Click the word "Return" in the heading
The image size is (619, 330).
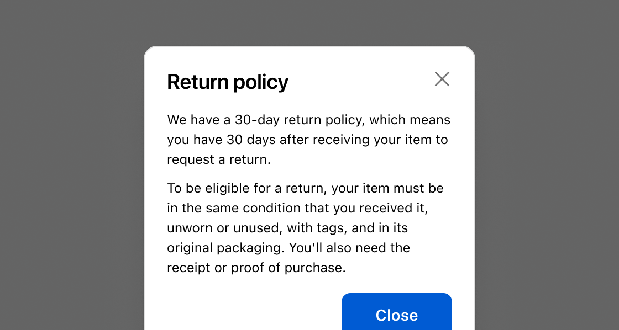pyautogui.click(x=197, y=82)
